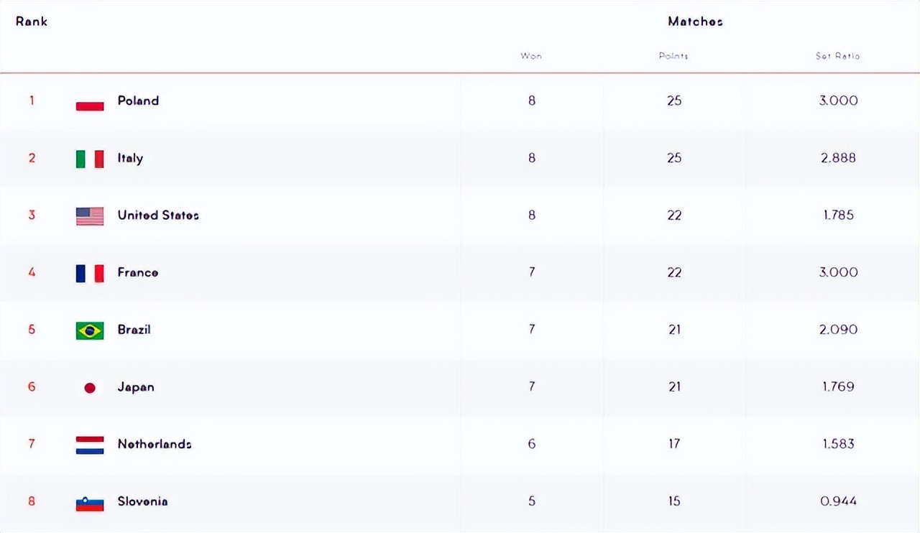
Task: Click United States' points value 22
Action: (x=674, y=215)
